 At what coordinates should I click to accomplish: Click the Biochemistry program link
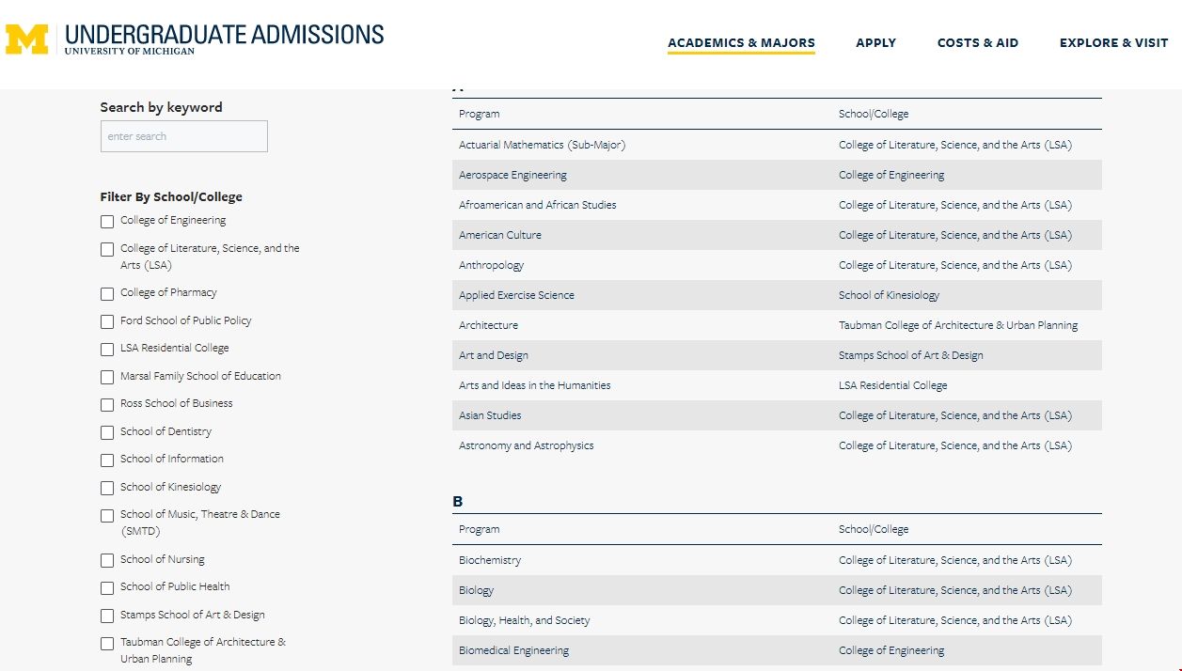coord(489,560)
